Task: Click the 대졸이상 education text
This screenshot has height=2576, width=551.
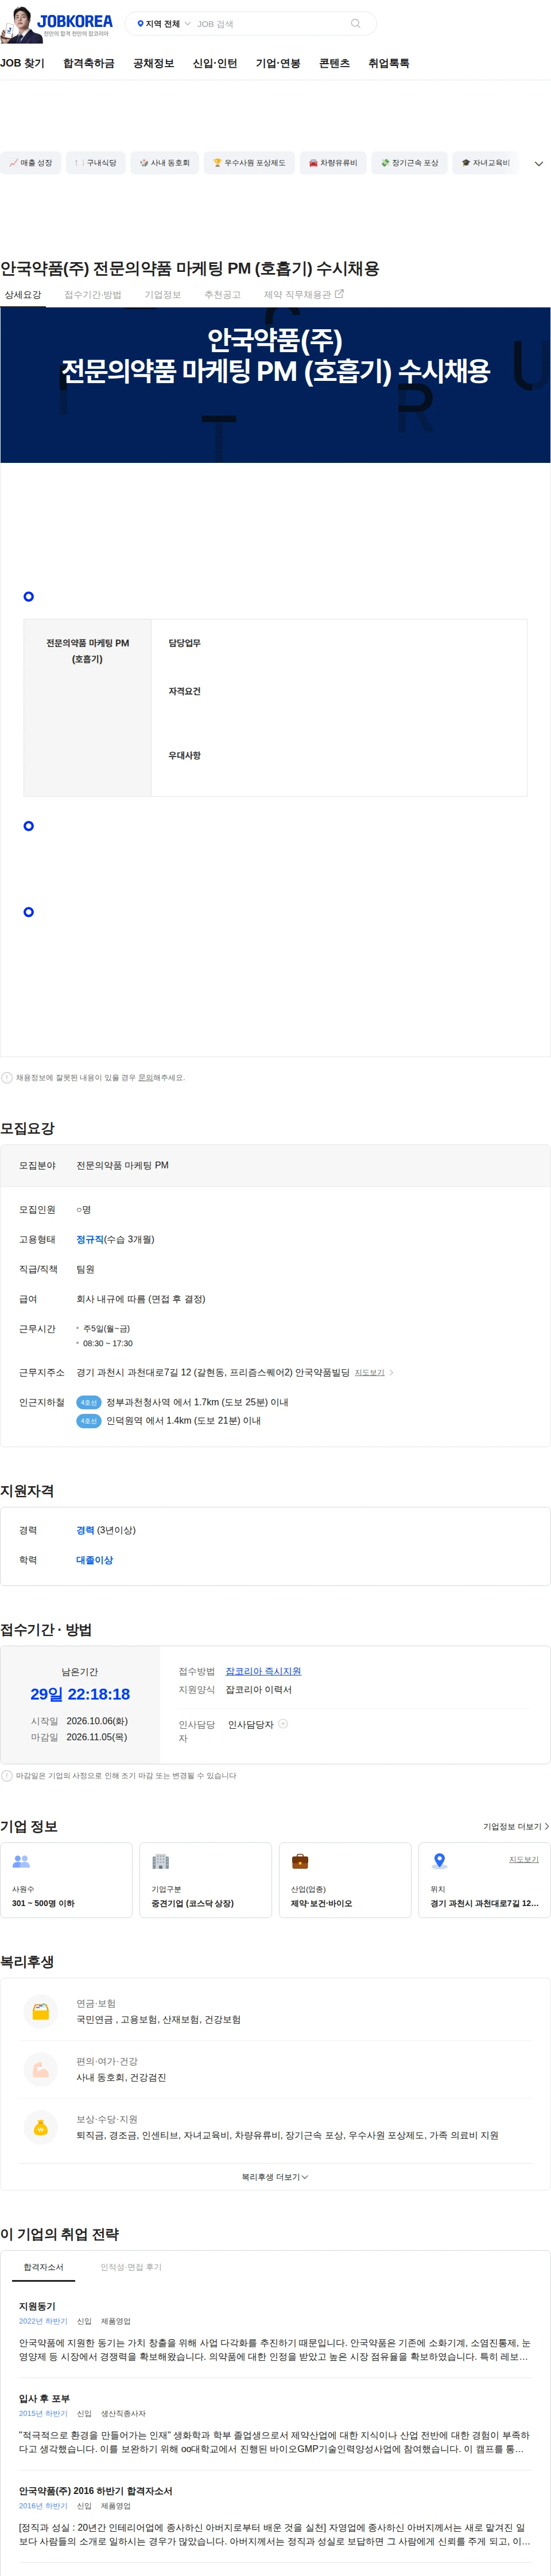Action: click(95, 1560)
